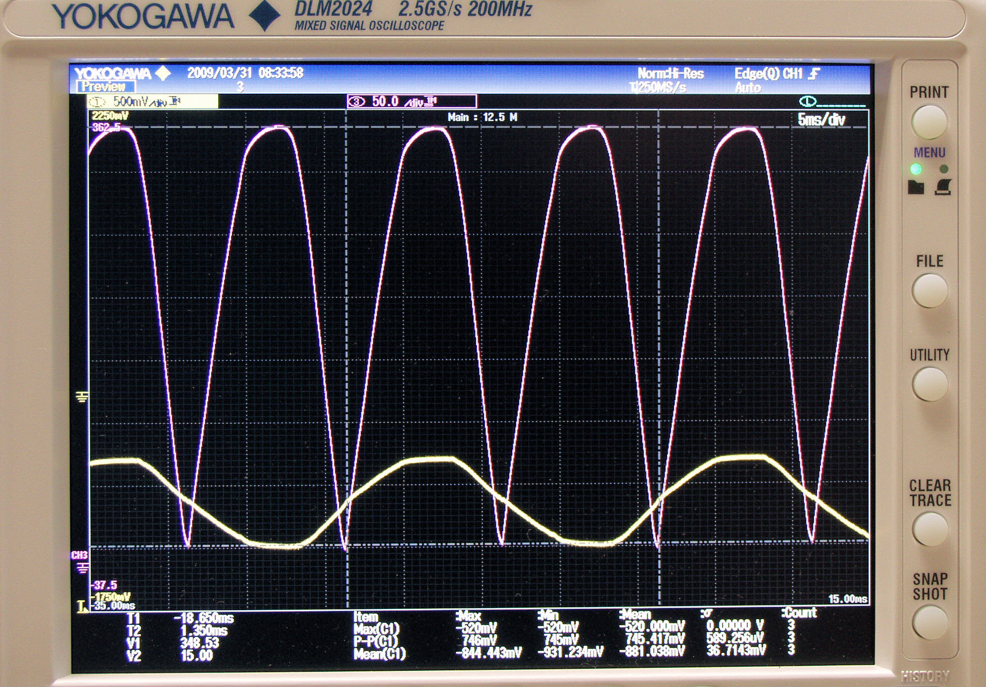The height and width of the screenshot is (687, 986).
Task: Open the 5ms/div timebase setting
Action: [821, 120]
